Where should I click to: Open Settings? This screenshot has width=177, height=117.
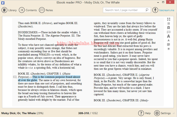(x=162, y=113)
